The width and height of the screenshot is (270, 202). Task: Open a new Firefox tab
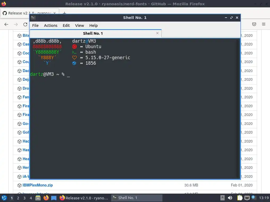tap(64, 13)
